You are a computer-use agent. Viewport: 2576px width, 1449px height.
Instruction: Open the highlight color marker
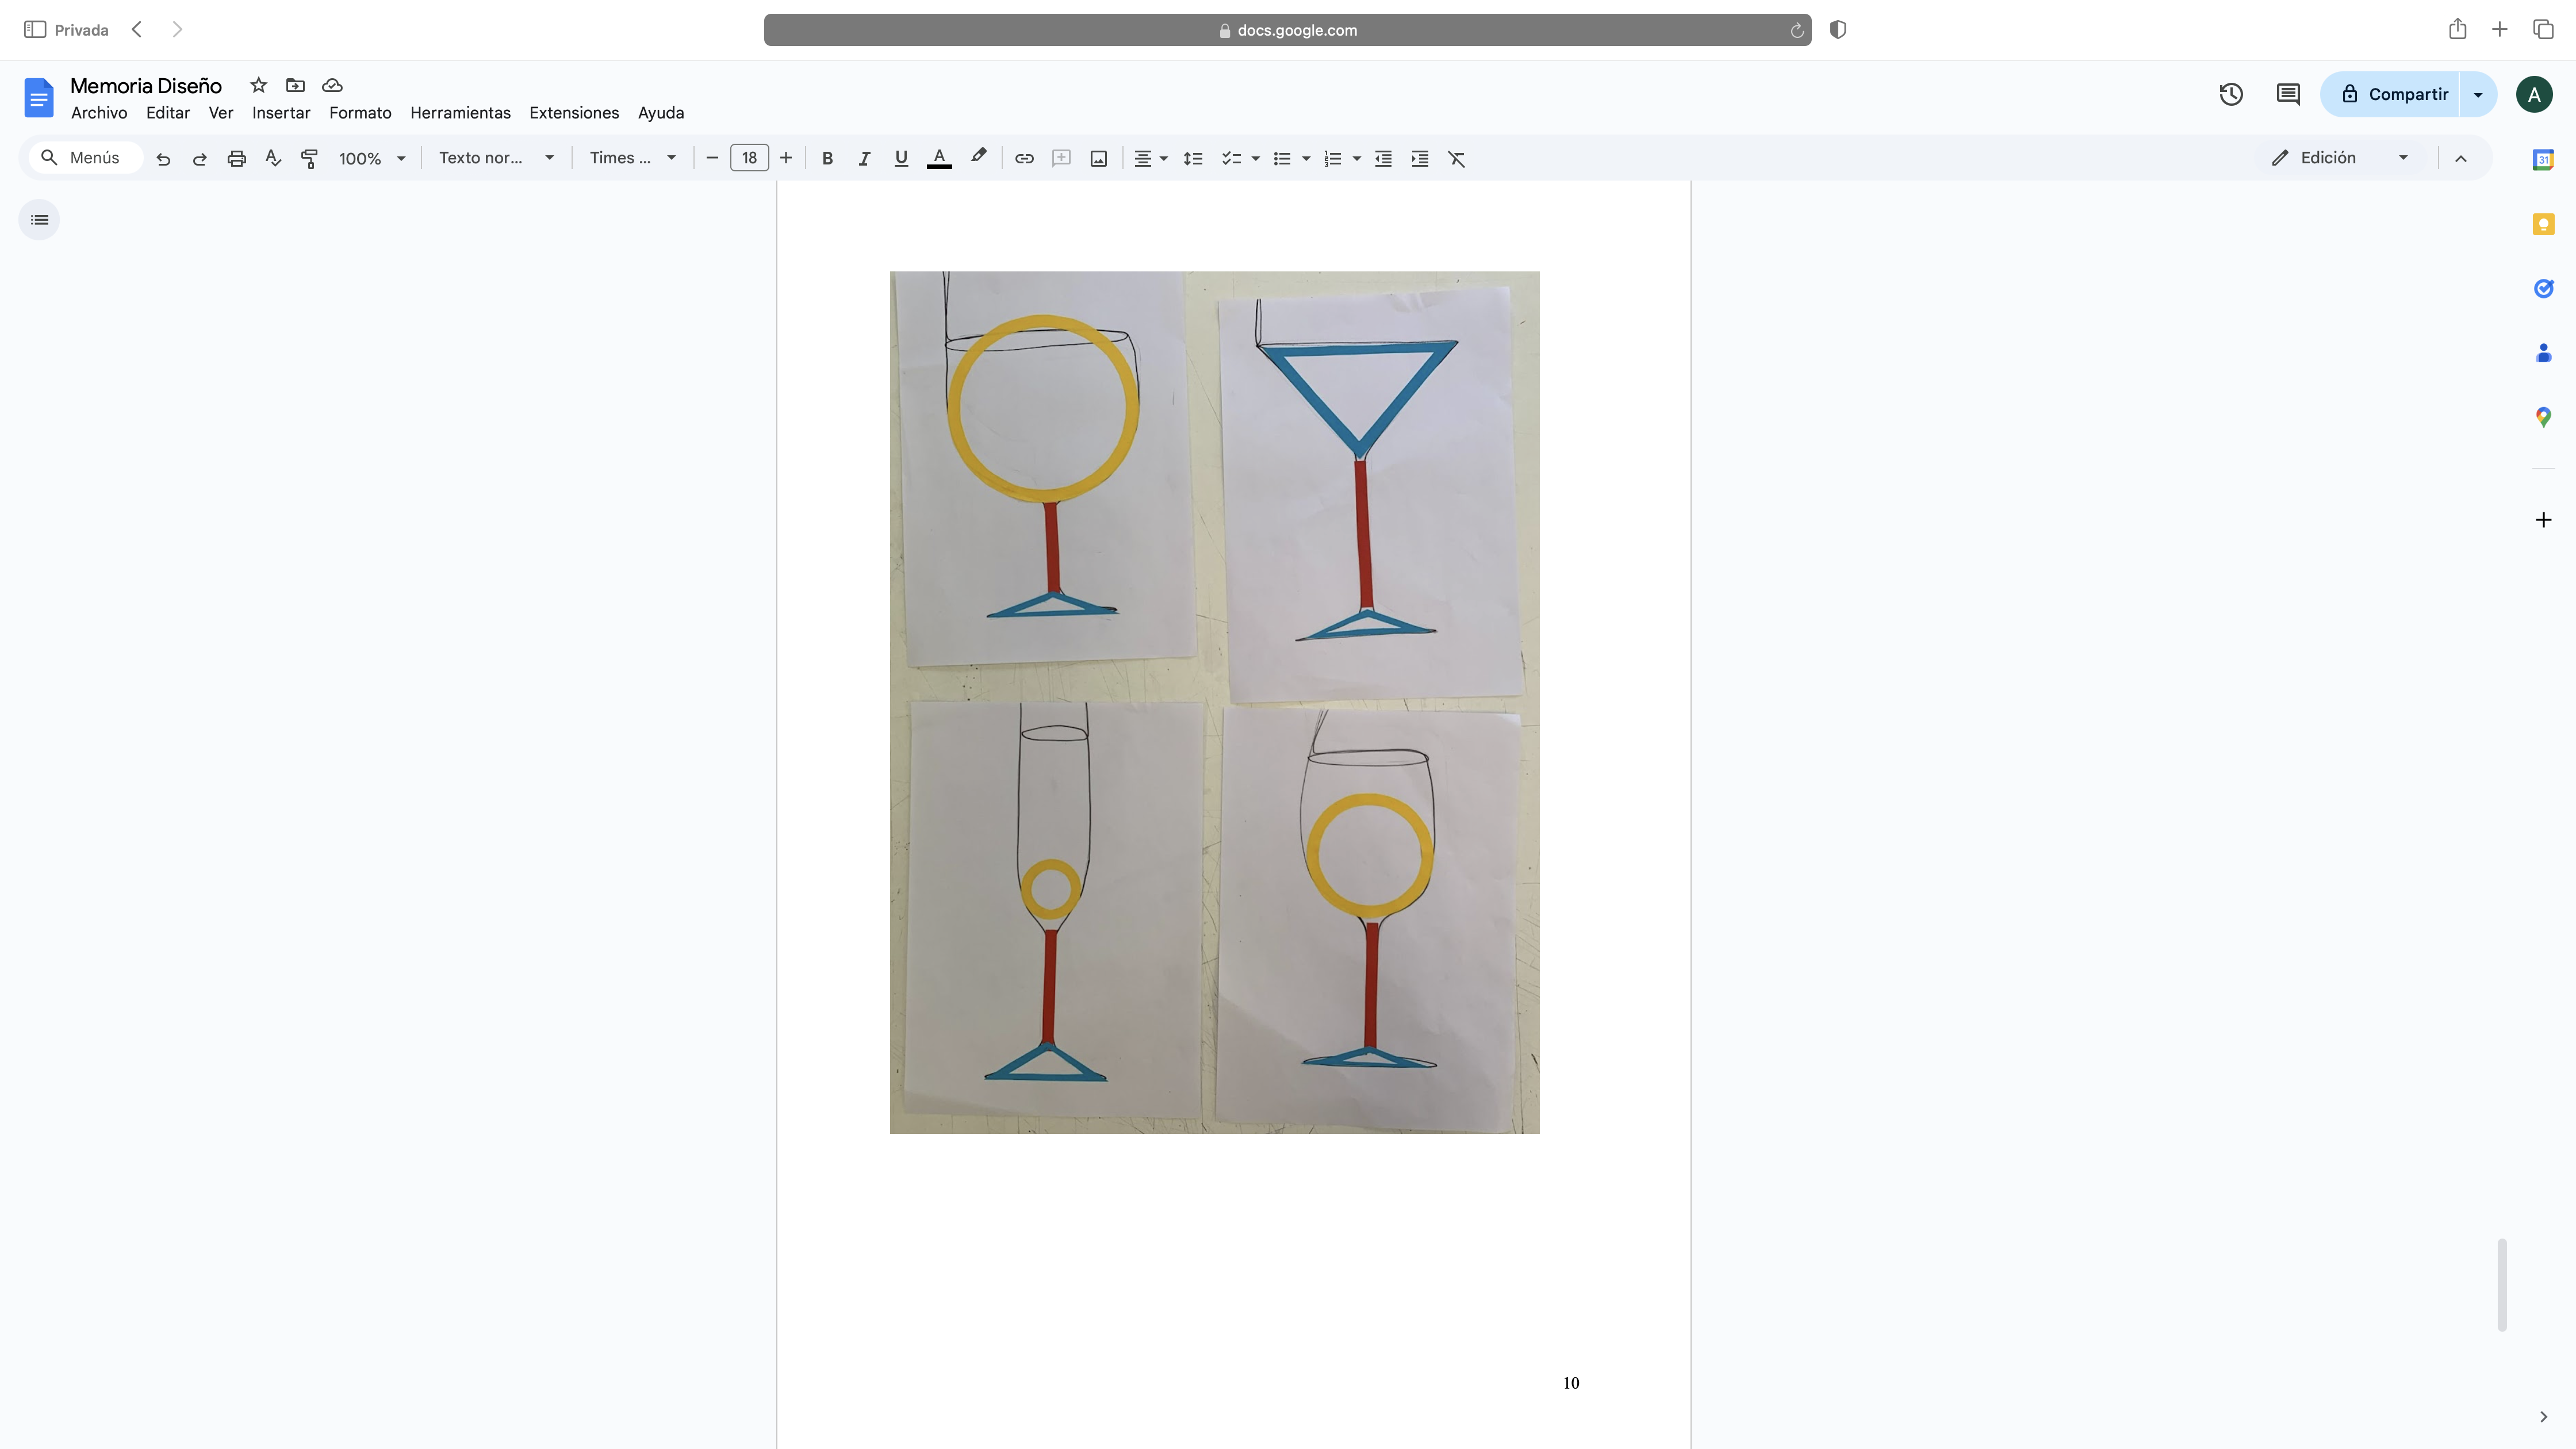pyautogui.click(x=978, y=158)
